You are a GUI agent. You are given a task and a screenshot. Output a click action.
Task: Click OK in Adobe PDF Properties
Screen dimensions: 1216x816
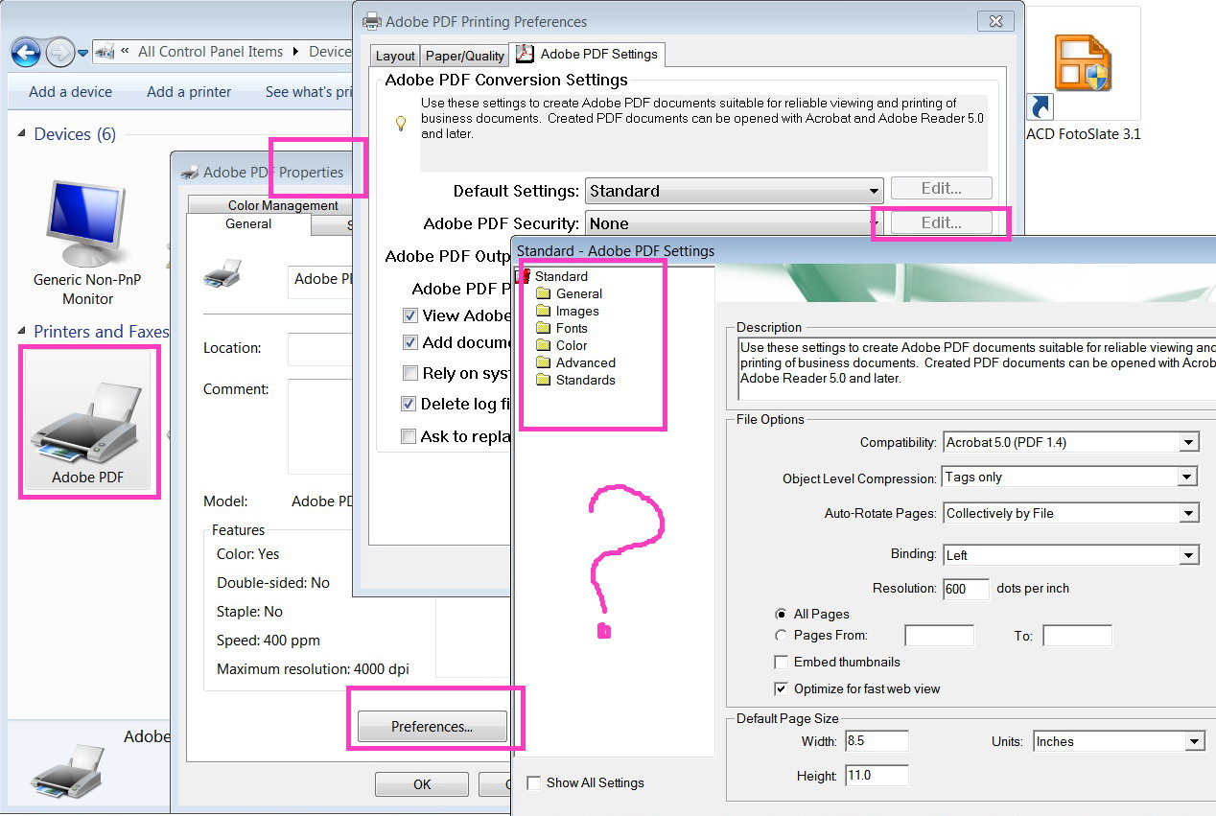[422, 784]
